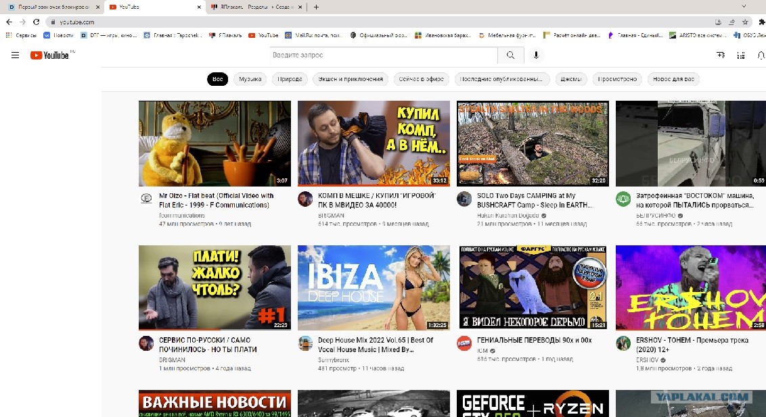Screen dimensions: 766x417
Task: Select the Музыка filter chip
Action: [x=250, y=79]
